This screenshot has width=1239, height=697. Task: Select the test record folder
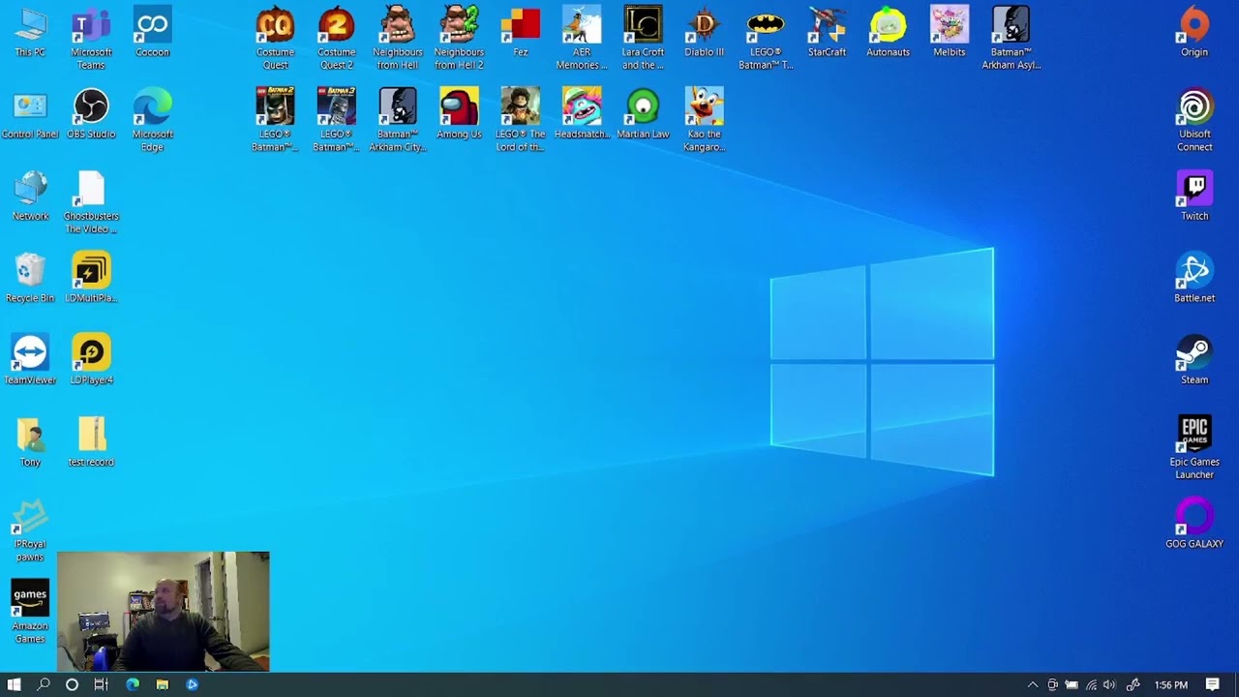(x=91, y=442)
